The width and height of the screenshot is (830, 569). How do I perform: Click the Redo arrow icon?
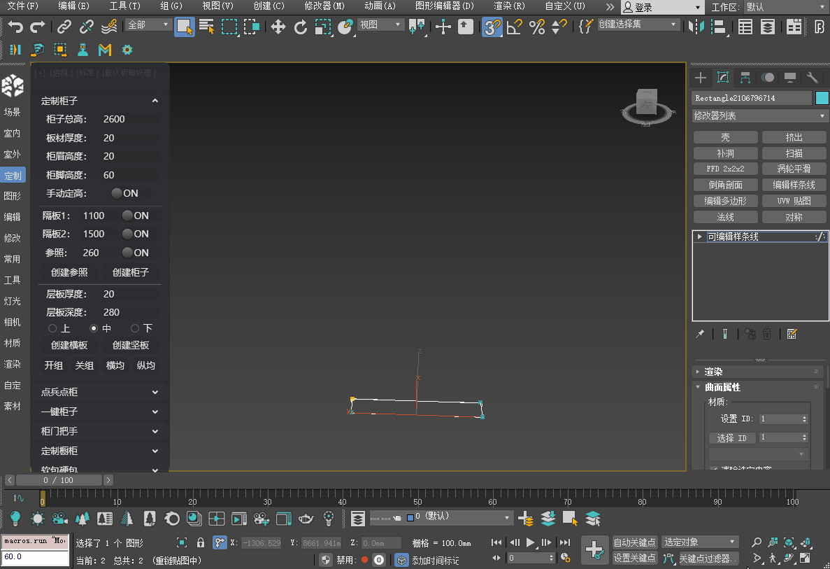(x=38, y=27)
